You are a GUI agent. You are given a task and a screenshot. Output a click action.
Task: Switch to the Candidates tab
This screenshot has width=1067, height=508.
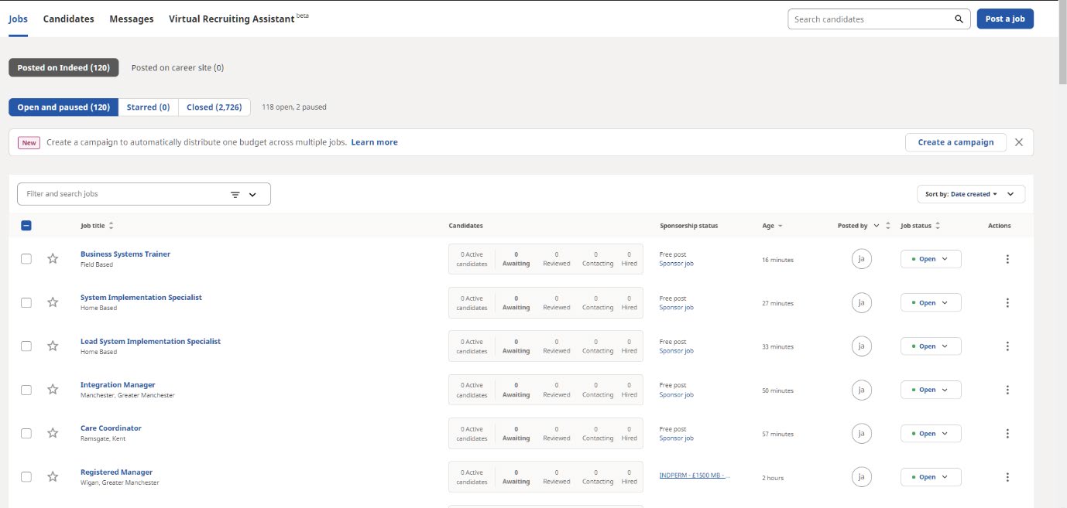68,19
